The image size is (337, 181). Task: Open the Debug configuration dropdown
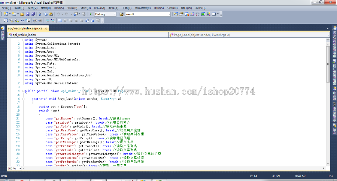point(115,14)
